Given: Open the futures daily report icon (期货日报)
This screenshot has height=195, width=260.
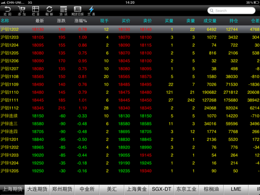Looking at the screenshot, I should 77,11.
